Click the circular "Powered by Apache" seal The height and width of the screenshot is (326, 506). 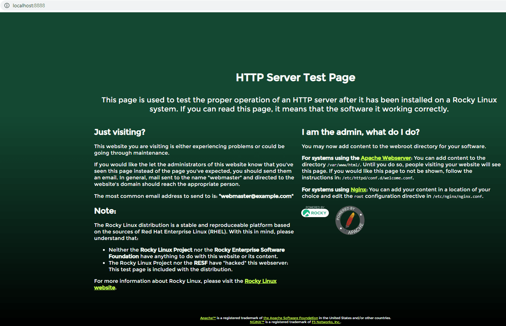pyautogui.click(x=350, y=220)
